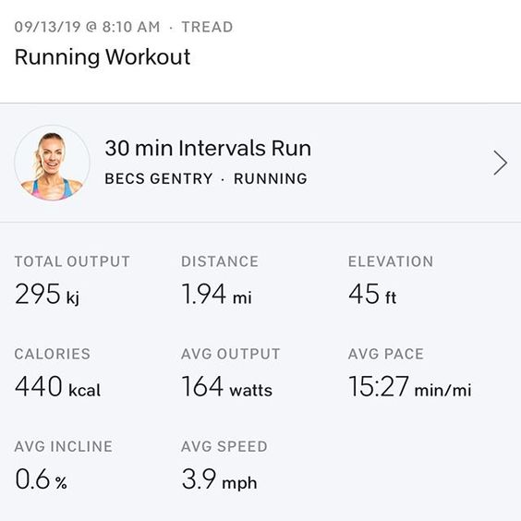
Task: Expand class details with right chevron
Action: tap(500, 163)
